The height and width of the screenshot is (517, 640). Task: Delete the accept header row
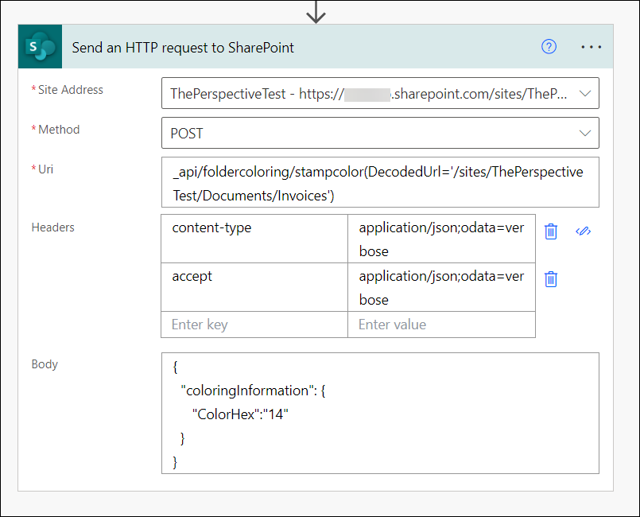click(551, 279)
